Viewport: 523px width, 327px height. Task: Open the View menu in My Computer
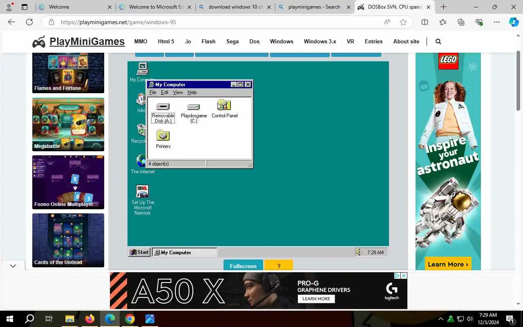pos(178,92)
